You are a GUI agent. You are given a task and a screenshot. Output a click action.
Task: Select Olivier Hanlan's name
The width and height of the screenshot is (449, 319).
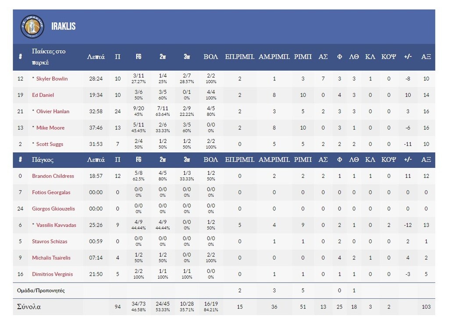pyautogui.click(x=53, y=111)
